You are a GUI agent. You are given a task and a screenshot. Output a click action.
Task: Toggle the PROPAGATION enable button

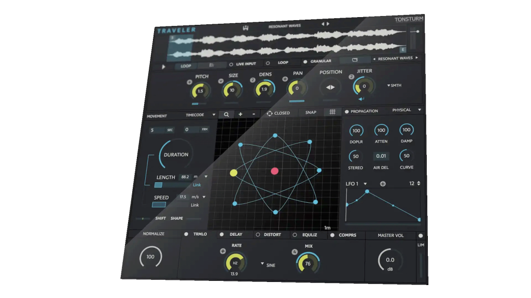tap(347, 111)
